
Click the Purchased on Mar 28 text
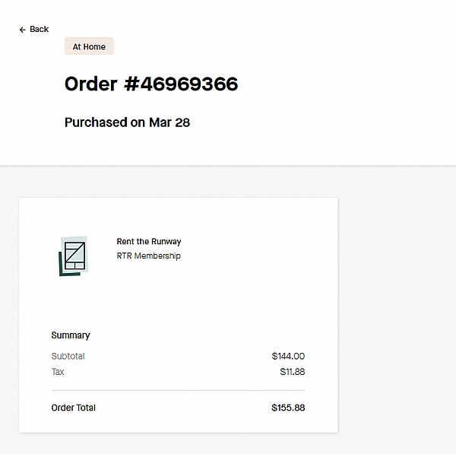click(x=127, y=122)
